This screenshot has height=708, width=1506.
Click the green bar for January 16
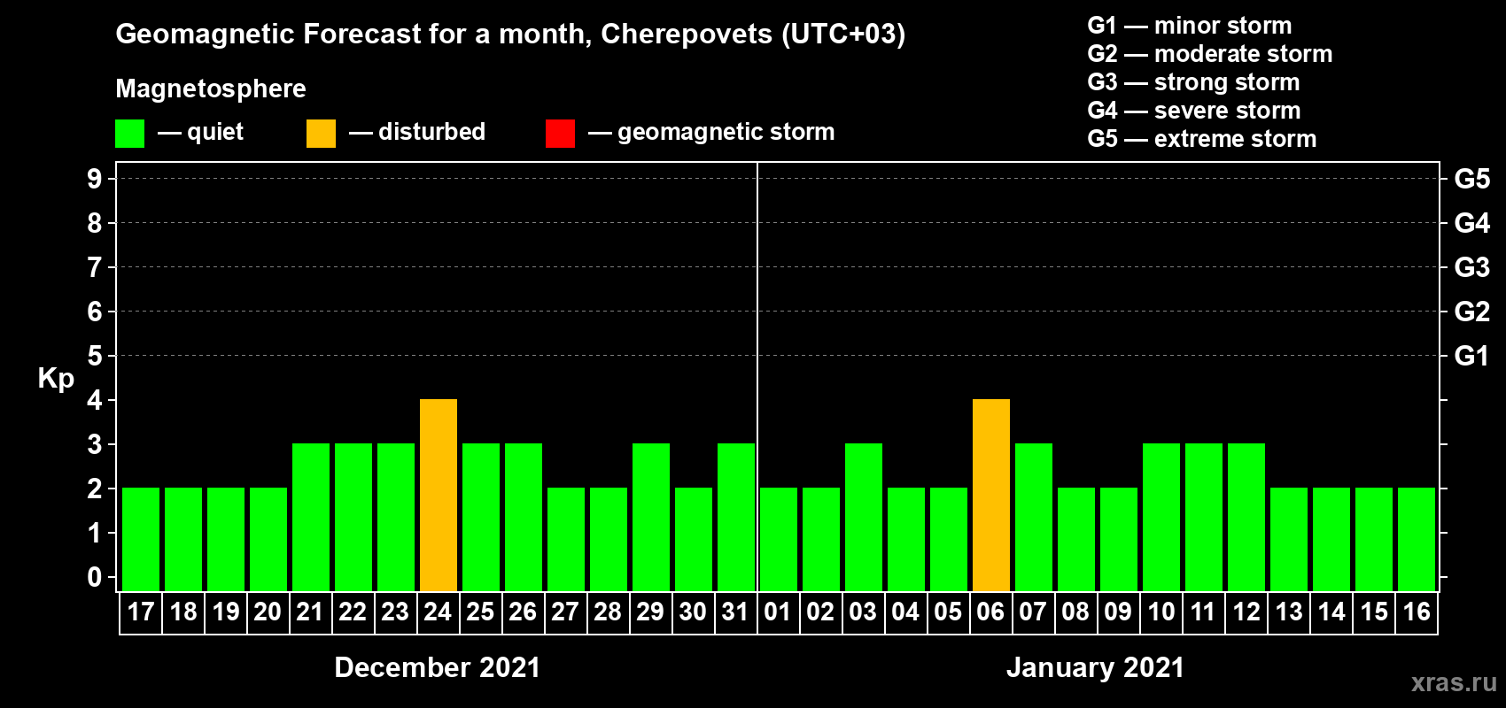1417,539
